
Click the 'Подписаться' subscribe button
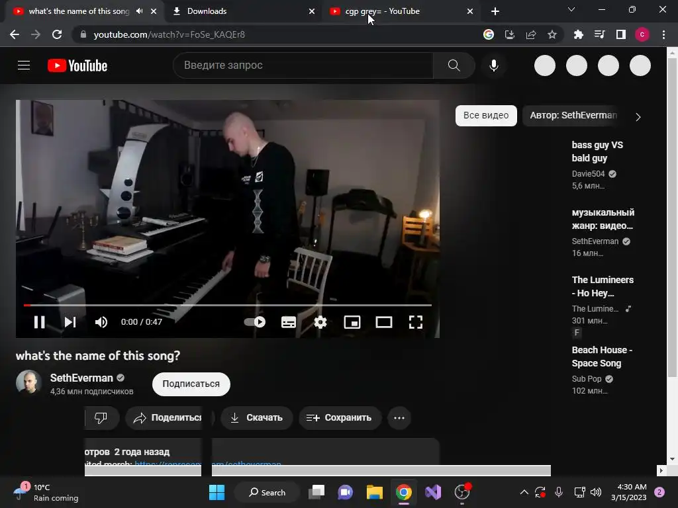(191, 384)
